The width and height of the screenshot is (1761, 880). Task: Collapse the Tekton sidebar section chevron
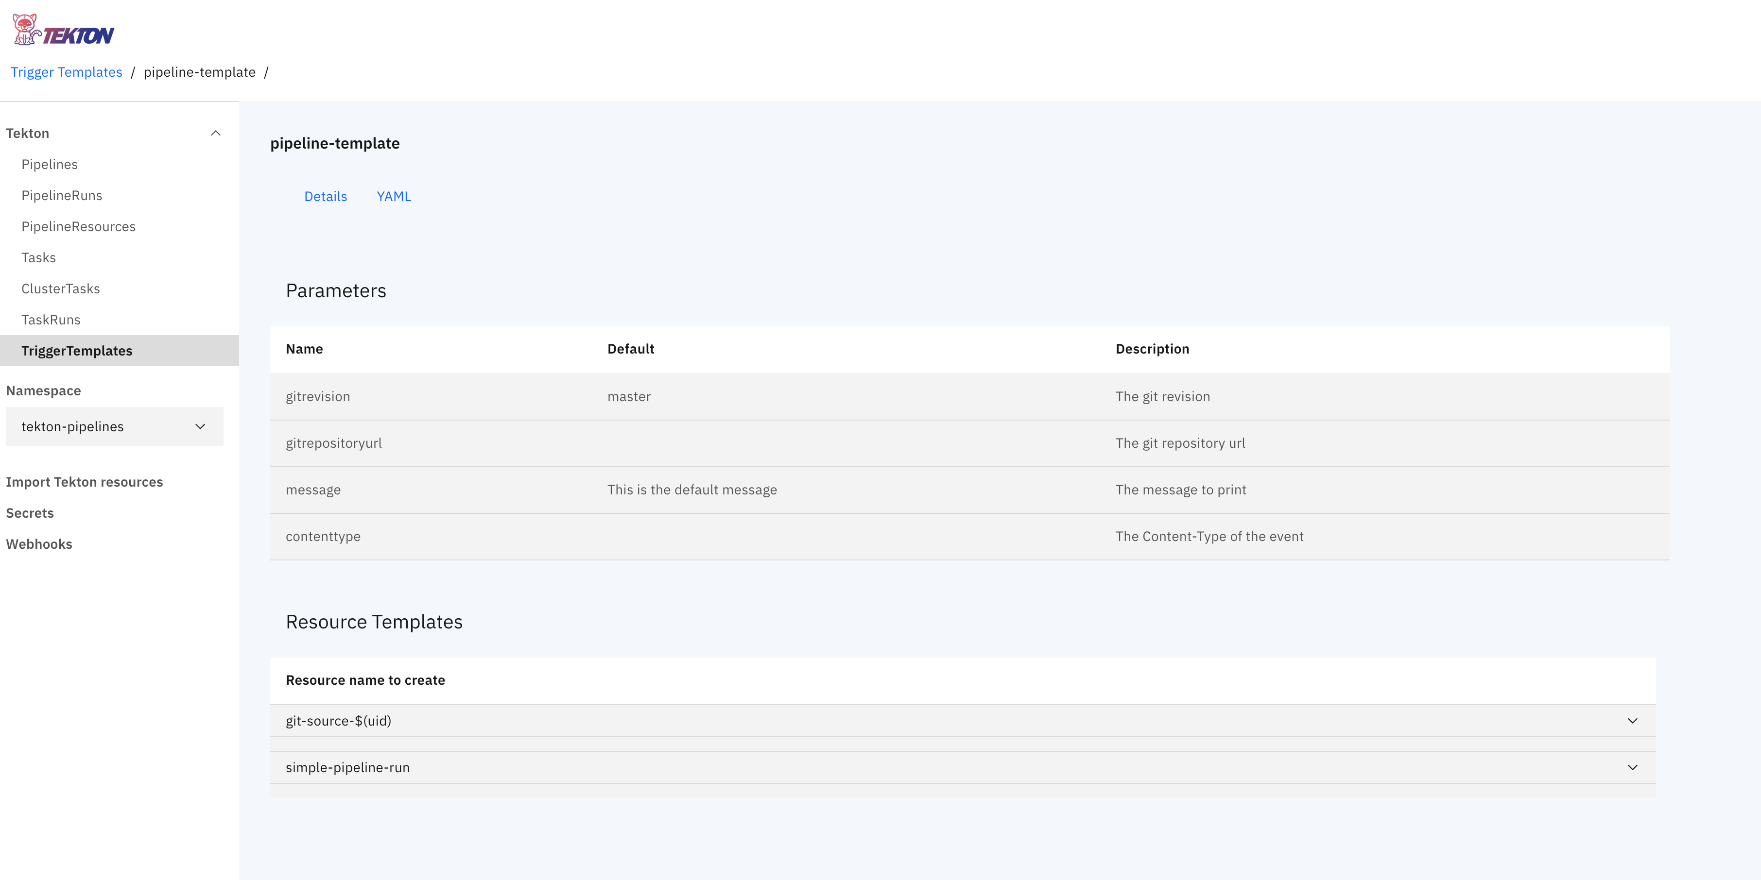click(x=215, y=133)
